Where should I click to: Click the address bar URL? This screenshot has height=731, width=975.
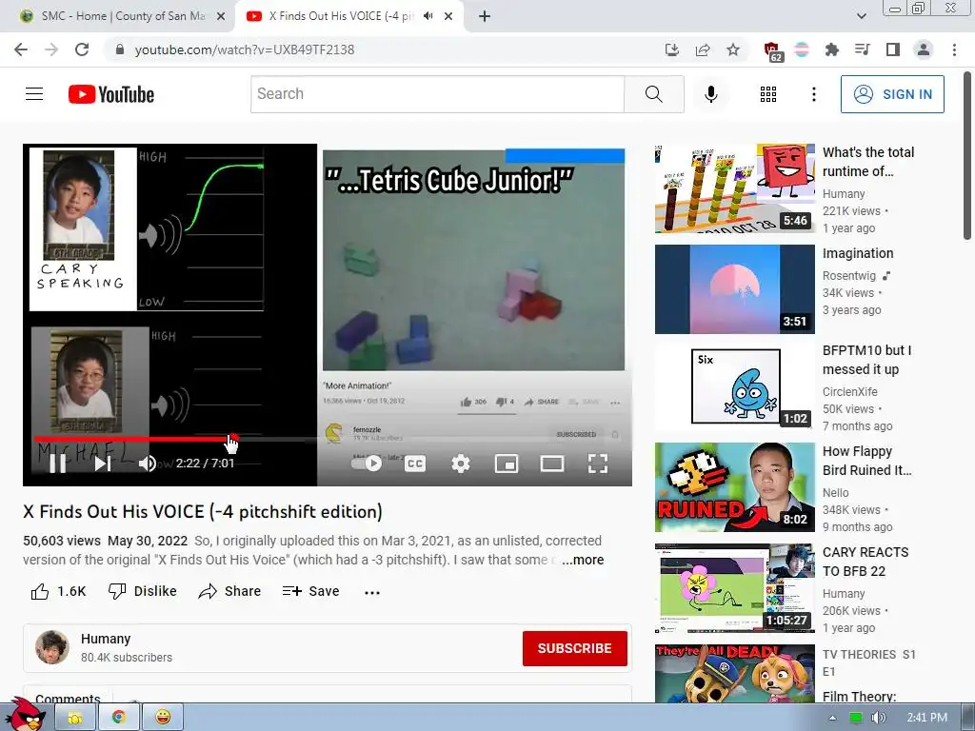click(245, 49)
